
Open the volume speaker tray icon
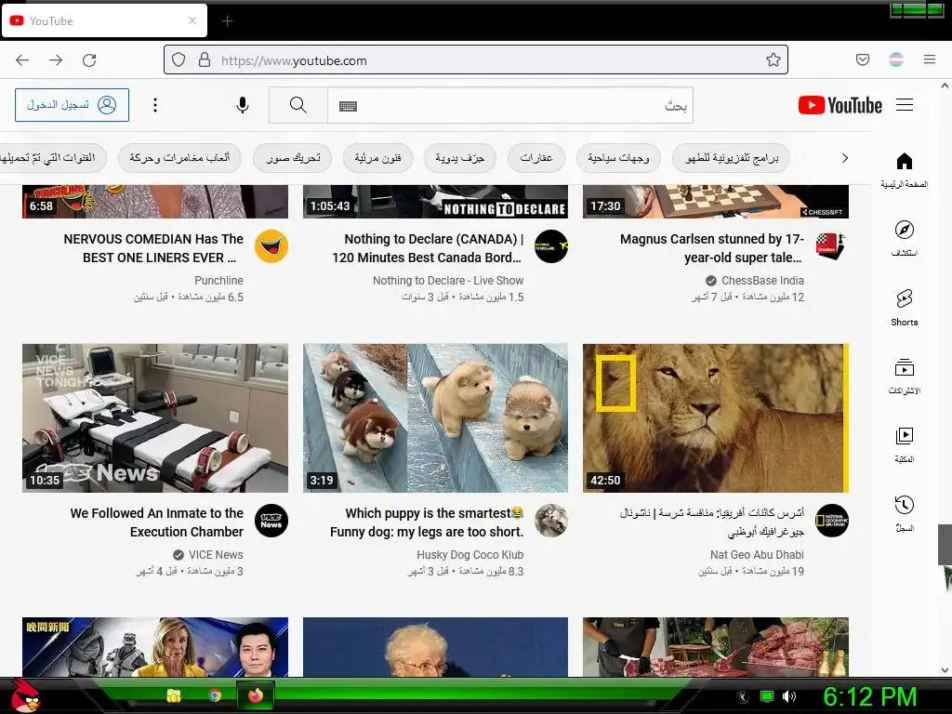point(789,696)
